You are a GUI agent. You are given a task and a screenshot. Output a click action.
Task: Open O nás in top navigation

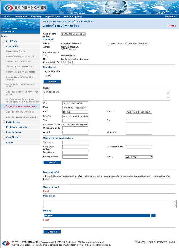7,17
